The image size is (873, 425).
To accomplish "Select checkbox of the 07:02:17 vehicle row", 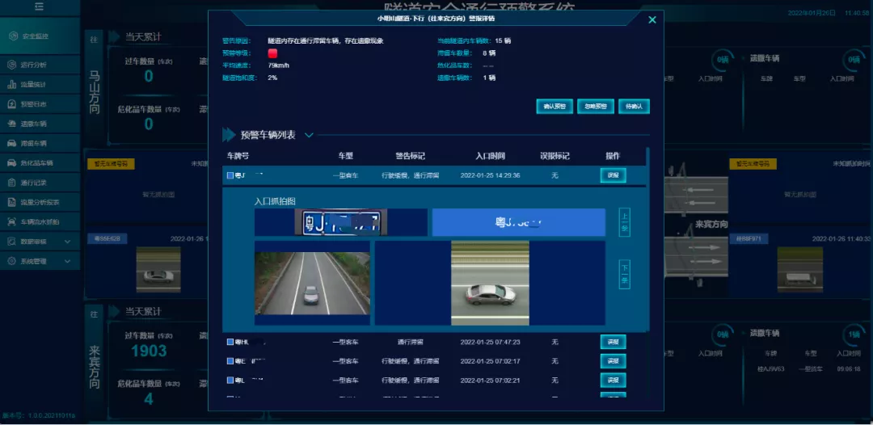I will click(x=230, y=361).
